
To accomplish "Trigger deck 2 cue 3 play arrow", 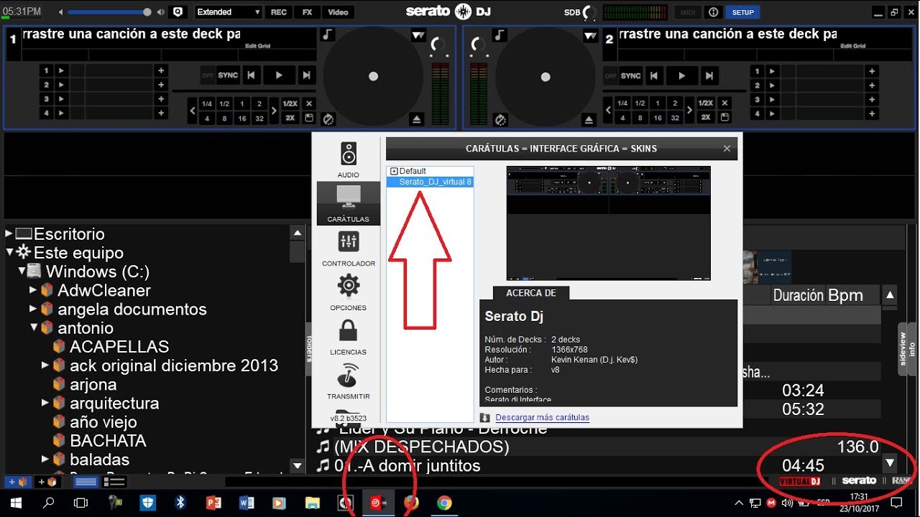I will click(773, 99).
